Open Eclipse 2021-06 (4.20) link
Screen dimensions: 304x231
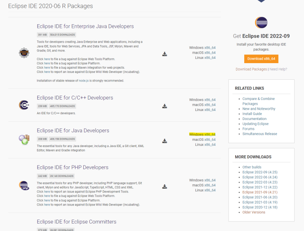[260, 197]
